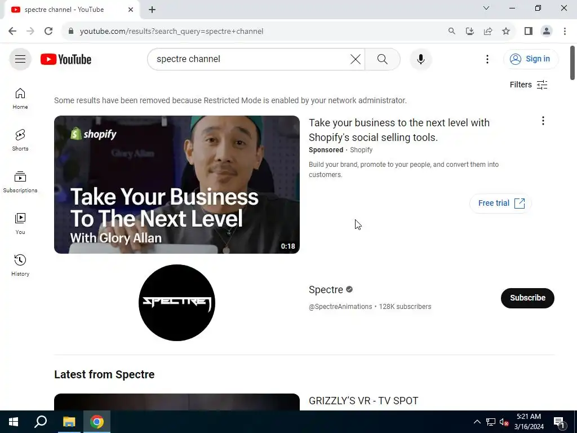Open the Spectre channel avatar
Viewport: 577px width, 433px height.
click(176, 303)
